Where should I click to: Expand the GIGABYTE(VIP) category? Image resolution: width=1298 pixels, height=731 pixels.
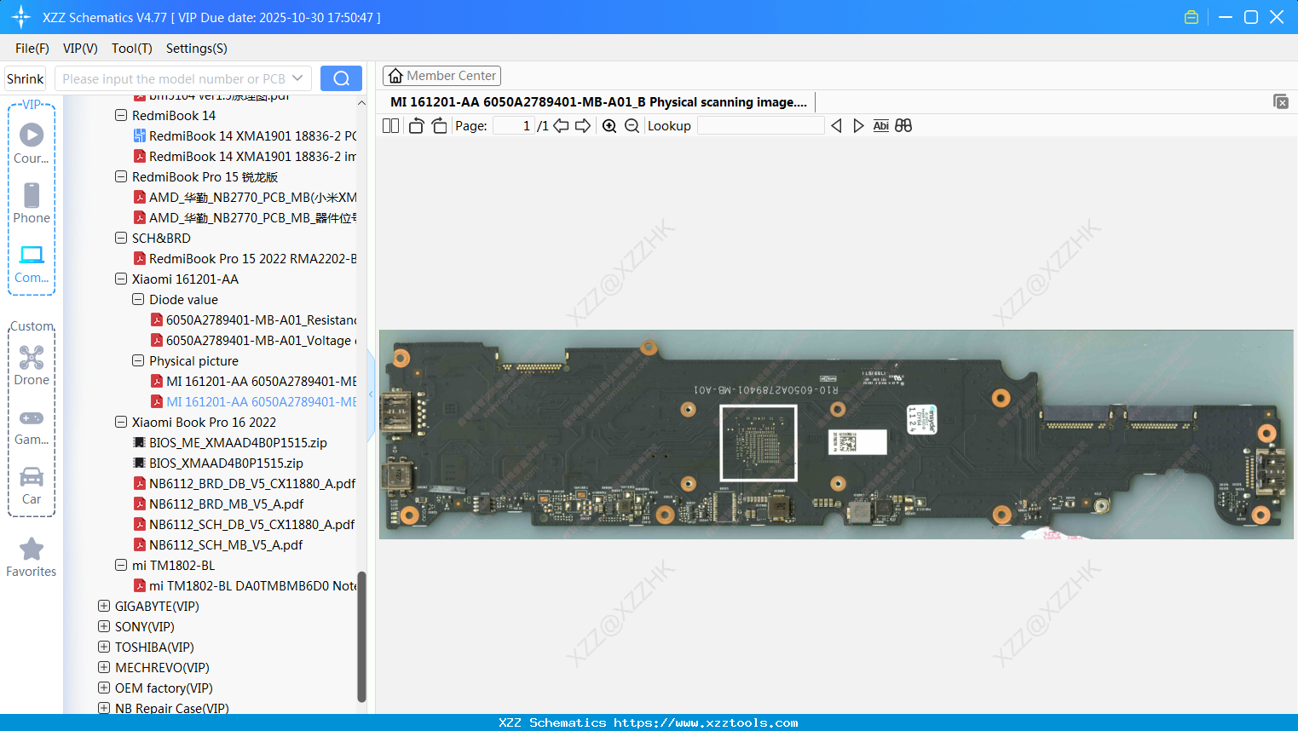pyautogui.click(x=104, y=606)
